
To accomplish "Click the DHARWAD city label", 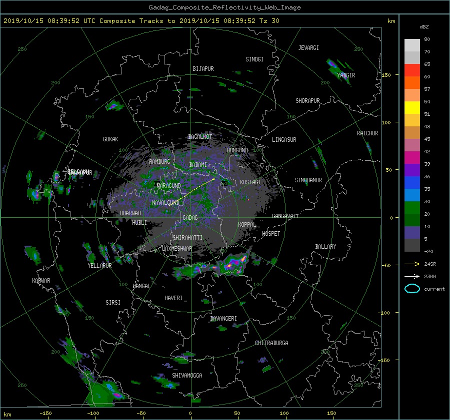I will (x=130, y=213).
